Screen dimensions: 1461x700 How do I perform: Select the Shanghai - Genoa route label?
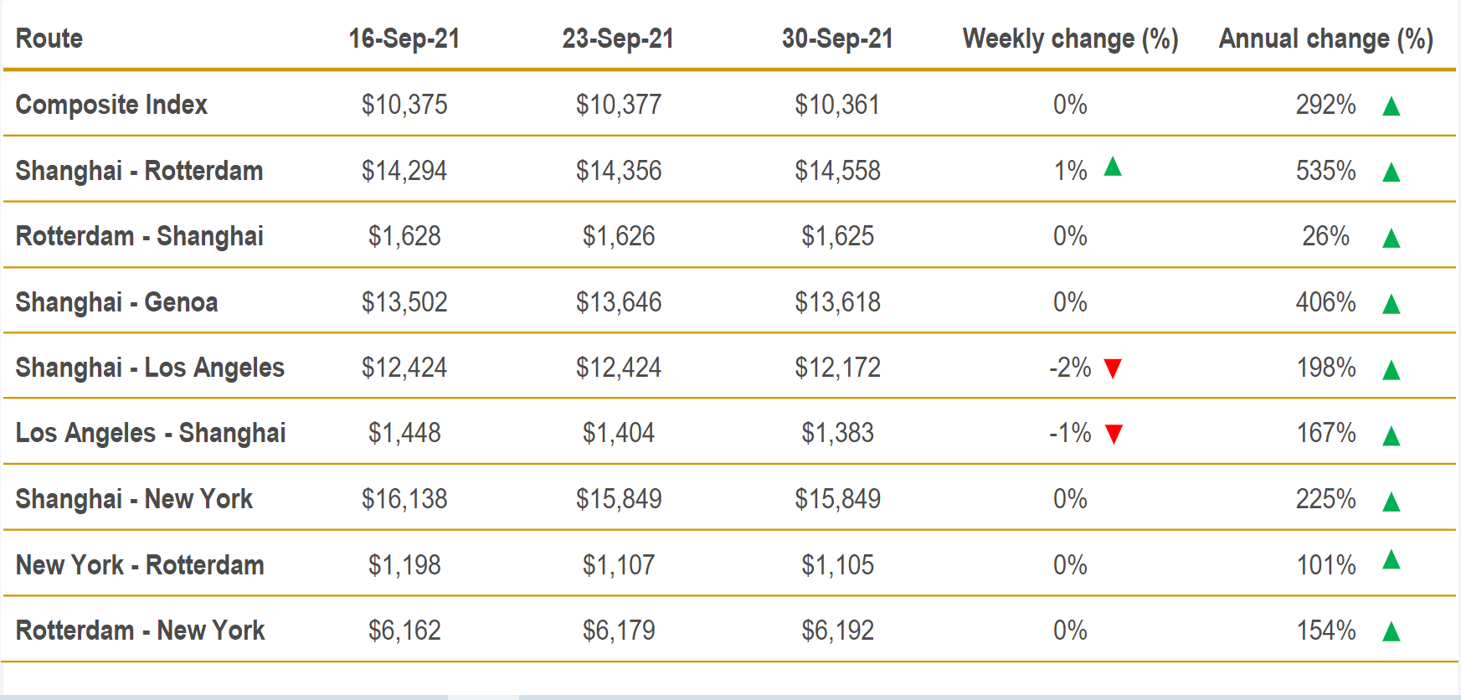point(116,302)
